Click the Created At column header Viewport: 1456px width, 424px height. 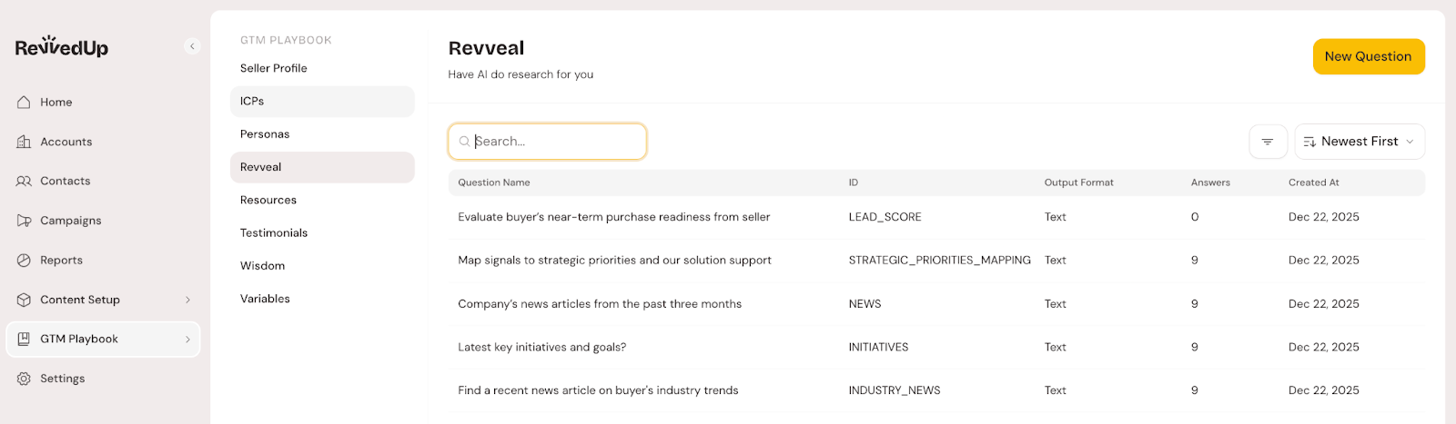pyautogui.click(x=1313, y=182)
